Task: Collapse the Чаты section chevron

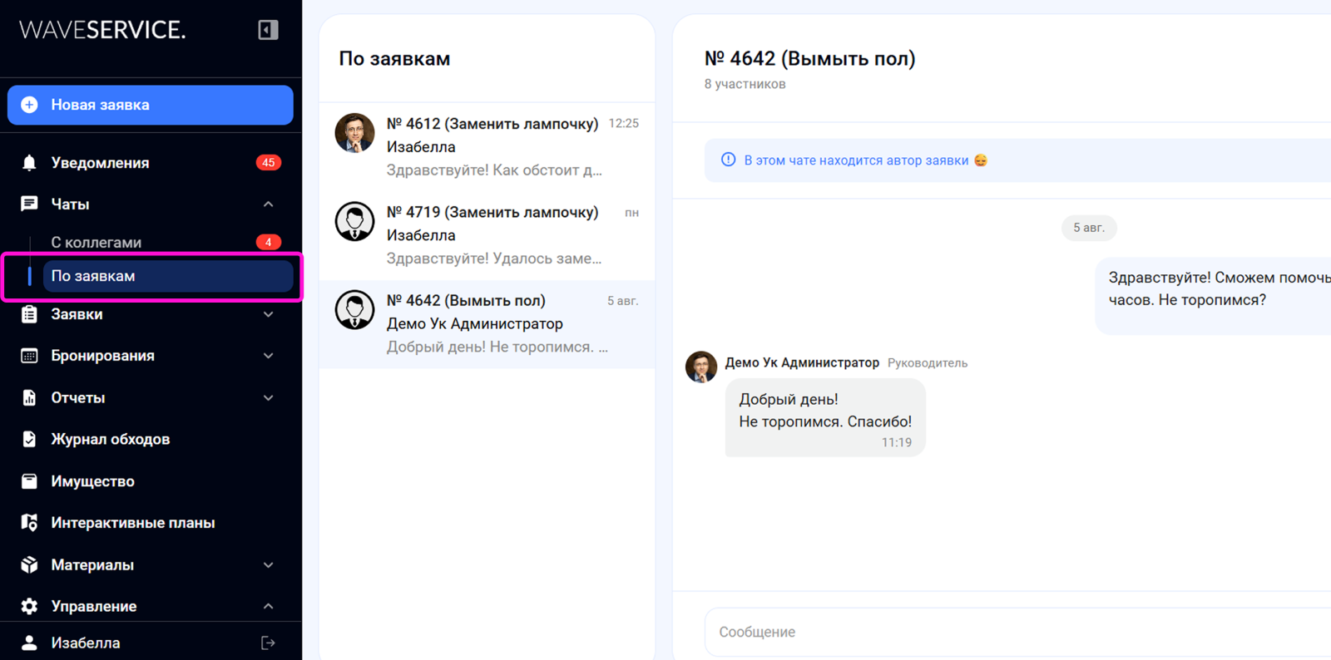Action: (268, 204)
